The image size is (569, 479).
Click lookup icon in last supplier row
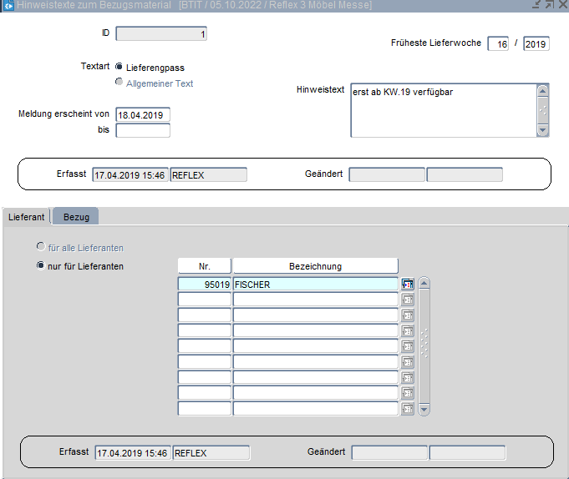[408, 409]
